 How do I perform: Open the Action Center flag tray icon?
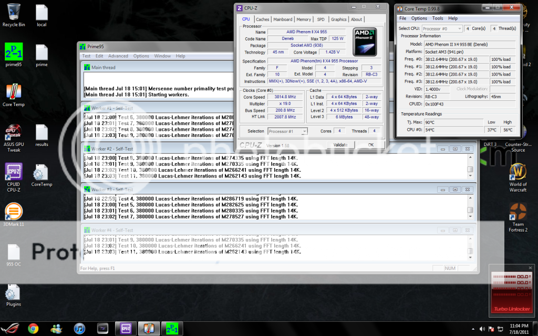coord(491,329)
